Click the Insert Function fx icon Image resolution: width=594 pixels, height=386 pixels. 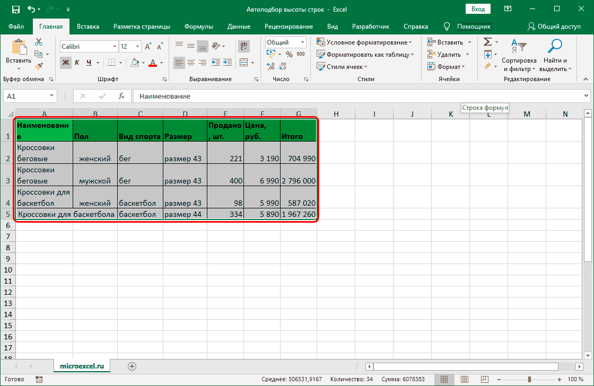tap(121, 96)
